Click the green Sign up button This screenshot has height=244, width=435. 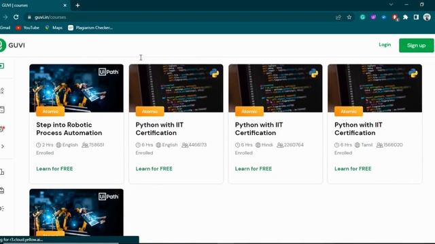(x=416, y=45)
